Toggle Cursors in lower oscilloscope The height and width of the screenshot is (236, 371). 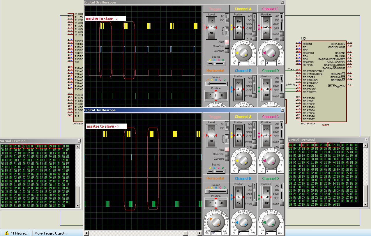tap(227, 159)
